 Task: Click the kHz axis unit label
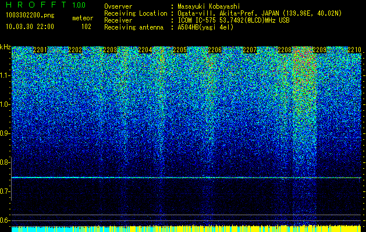coord(5,47)
